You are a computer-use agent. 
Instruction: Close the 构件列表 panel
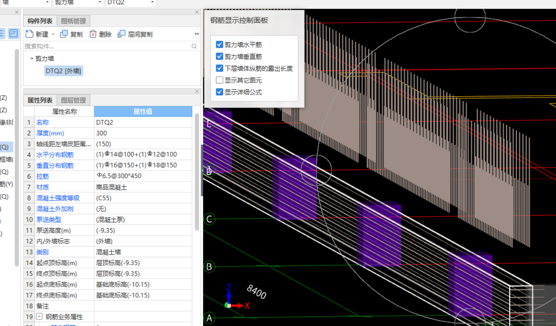click(197, 12)
